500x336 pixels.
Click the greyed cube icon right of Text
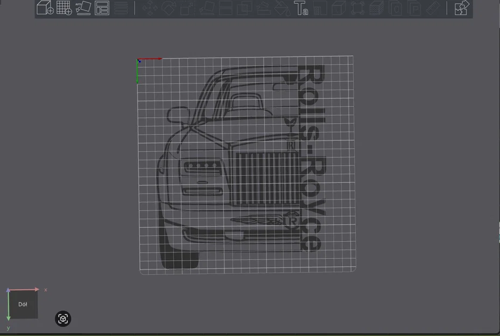[x=339, y=8]
